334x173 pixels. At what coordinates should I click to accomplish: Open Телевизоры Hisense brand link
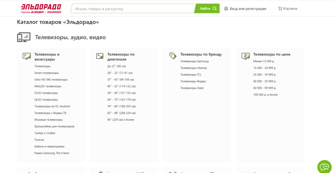(194, 68)
